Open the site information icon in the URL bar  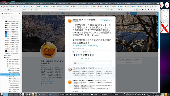(x=24, y=10)
